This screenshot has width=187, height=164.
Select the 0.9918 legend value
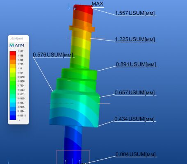coord(21,77)
